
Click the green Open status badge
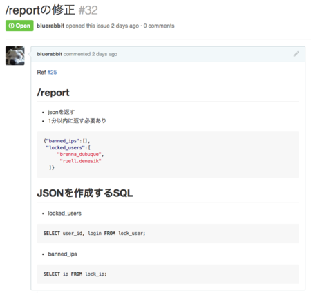coord(19,26)
